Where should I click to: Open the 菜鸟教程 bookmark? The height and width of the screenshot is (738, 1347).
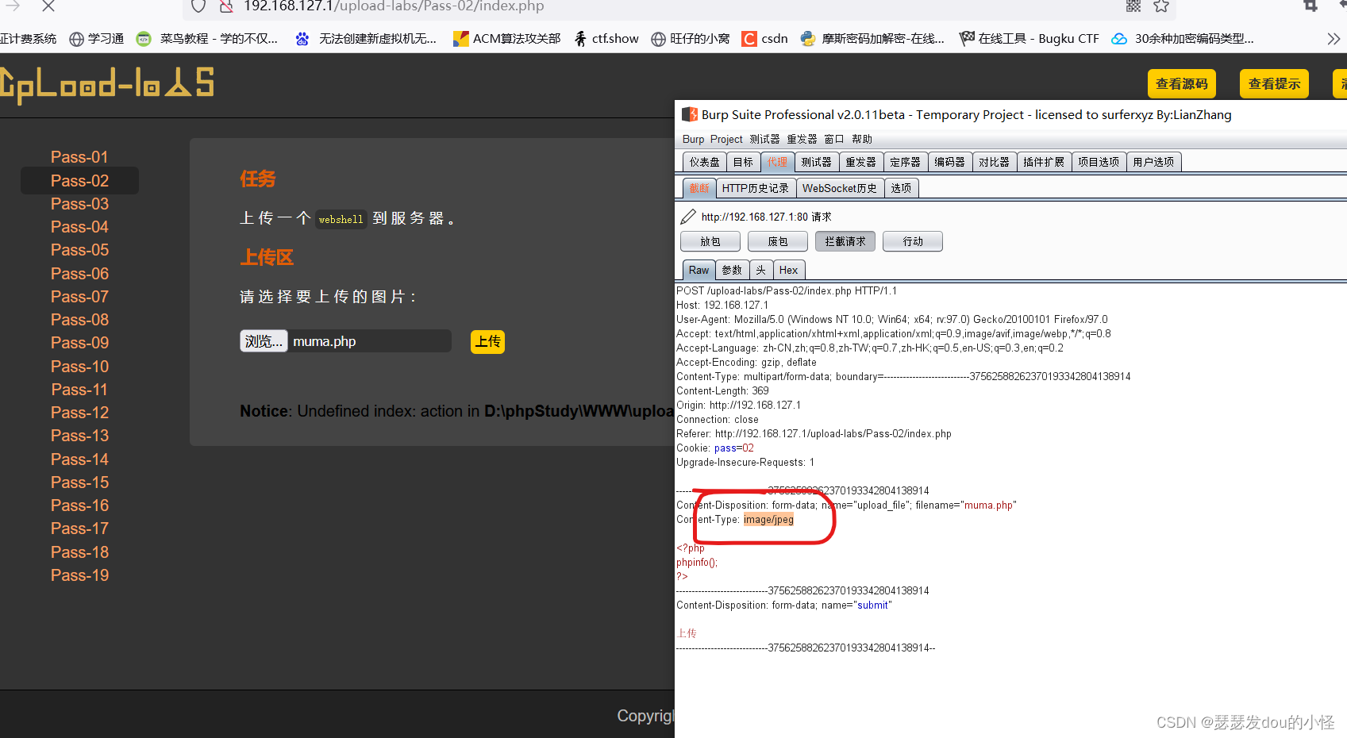click(x=207, y=39)
